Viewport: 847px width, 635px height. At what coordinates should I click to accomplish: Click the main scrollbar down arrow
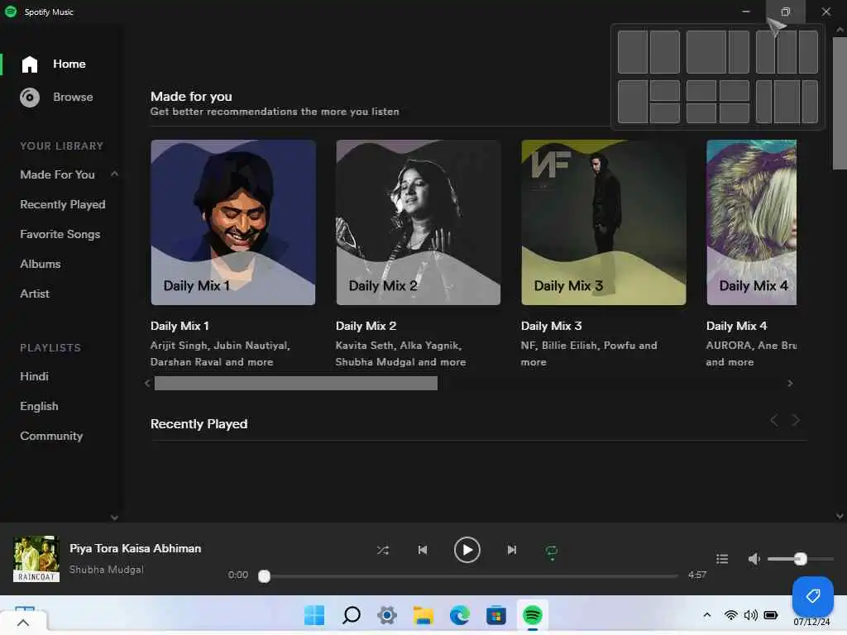[840, 516]
